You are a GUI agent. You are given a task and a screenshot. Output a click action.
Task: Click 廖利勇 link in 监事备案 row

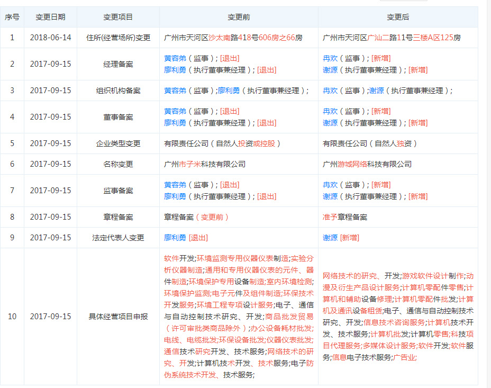[175, 196]
